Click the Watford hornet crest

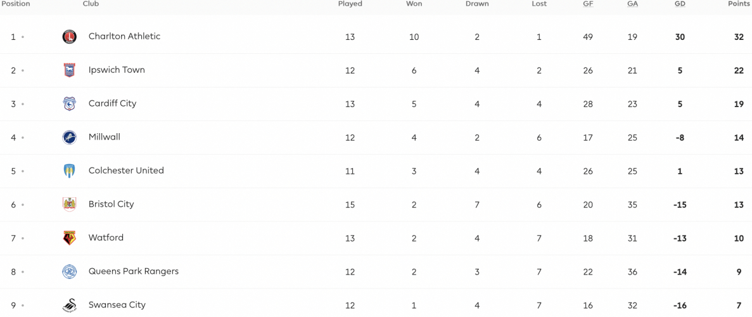[x=70, y=238]
